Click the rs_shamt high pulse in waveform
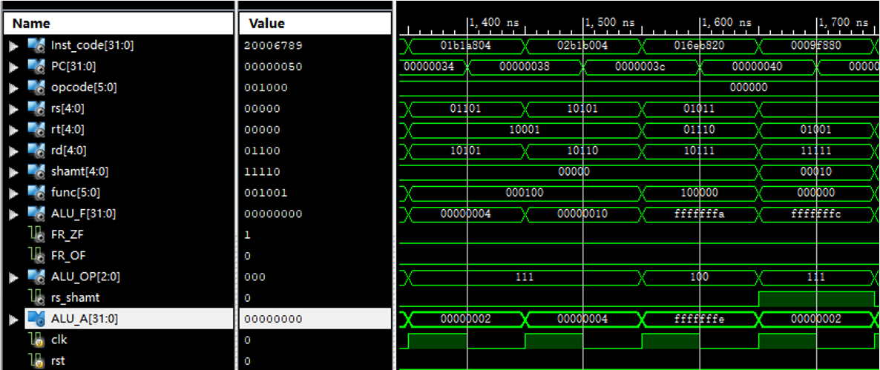880x370 pixels. coord(817,299)
